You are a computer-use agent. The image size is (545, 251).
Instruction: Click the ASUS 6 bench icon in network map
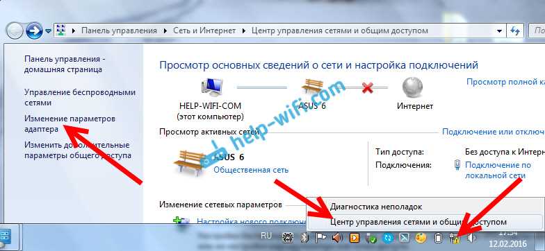click(x=312, y=87)
